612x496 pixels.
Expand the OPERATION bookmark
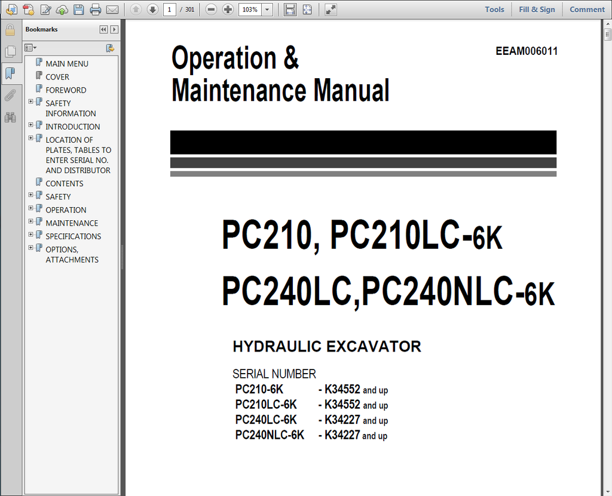[31, 208]
